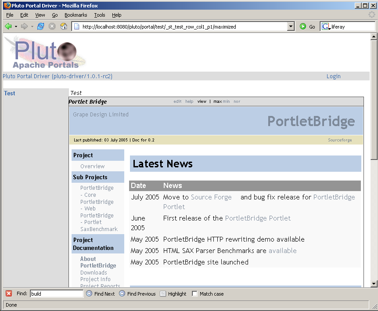Enable the Match case checkbox
This screenshot has height=311, width=378.
(x=194, y=294)
